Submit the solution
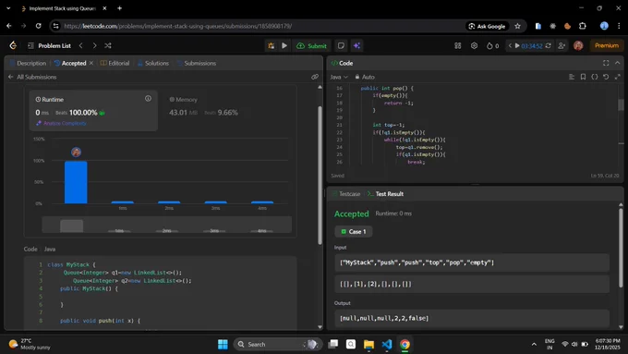 click(311, 45)
